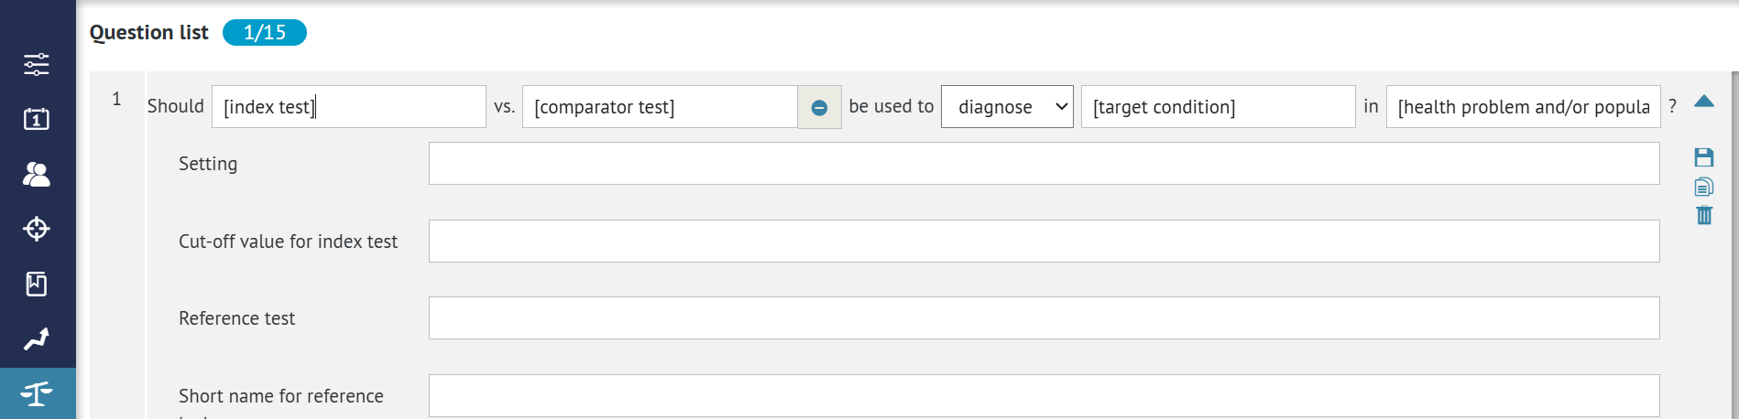Click the index test input field
The image size is (1739, 419).
point(348,107)
